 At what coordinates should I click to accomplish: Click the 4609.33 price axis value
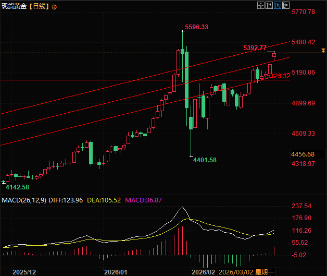[x=303, y=134]
